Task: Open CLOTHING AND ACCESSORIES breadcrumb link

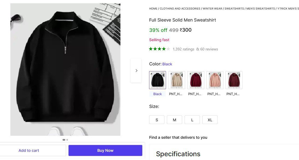Action: coord(180,9)
